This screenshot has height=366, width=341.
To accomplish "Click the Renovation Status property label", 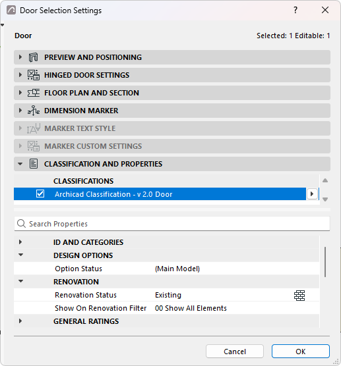I will coord(86,295).
